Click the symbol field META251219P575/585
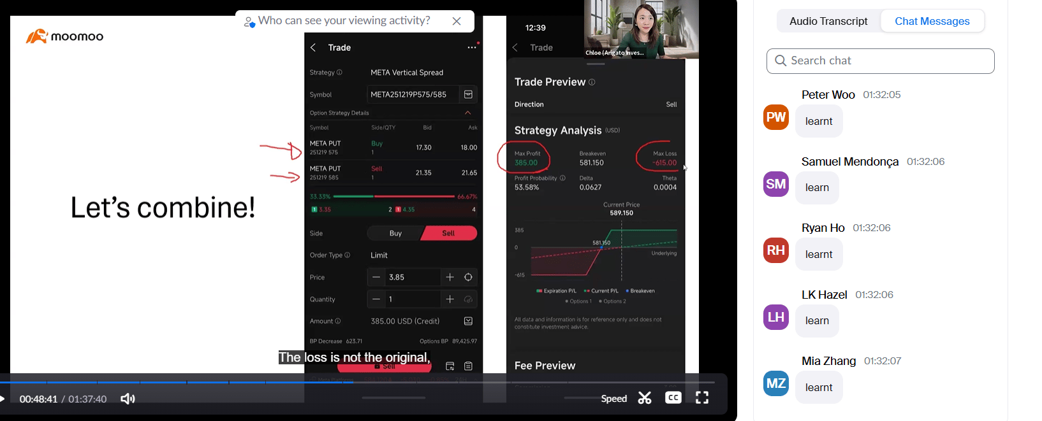1042x421 pixels. pos(413,94)
